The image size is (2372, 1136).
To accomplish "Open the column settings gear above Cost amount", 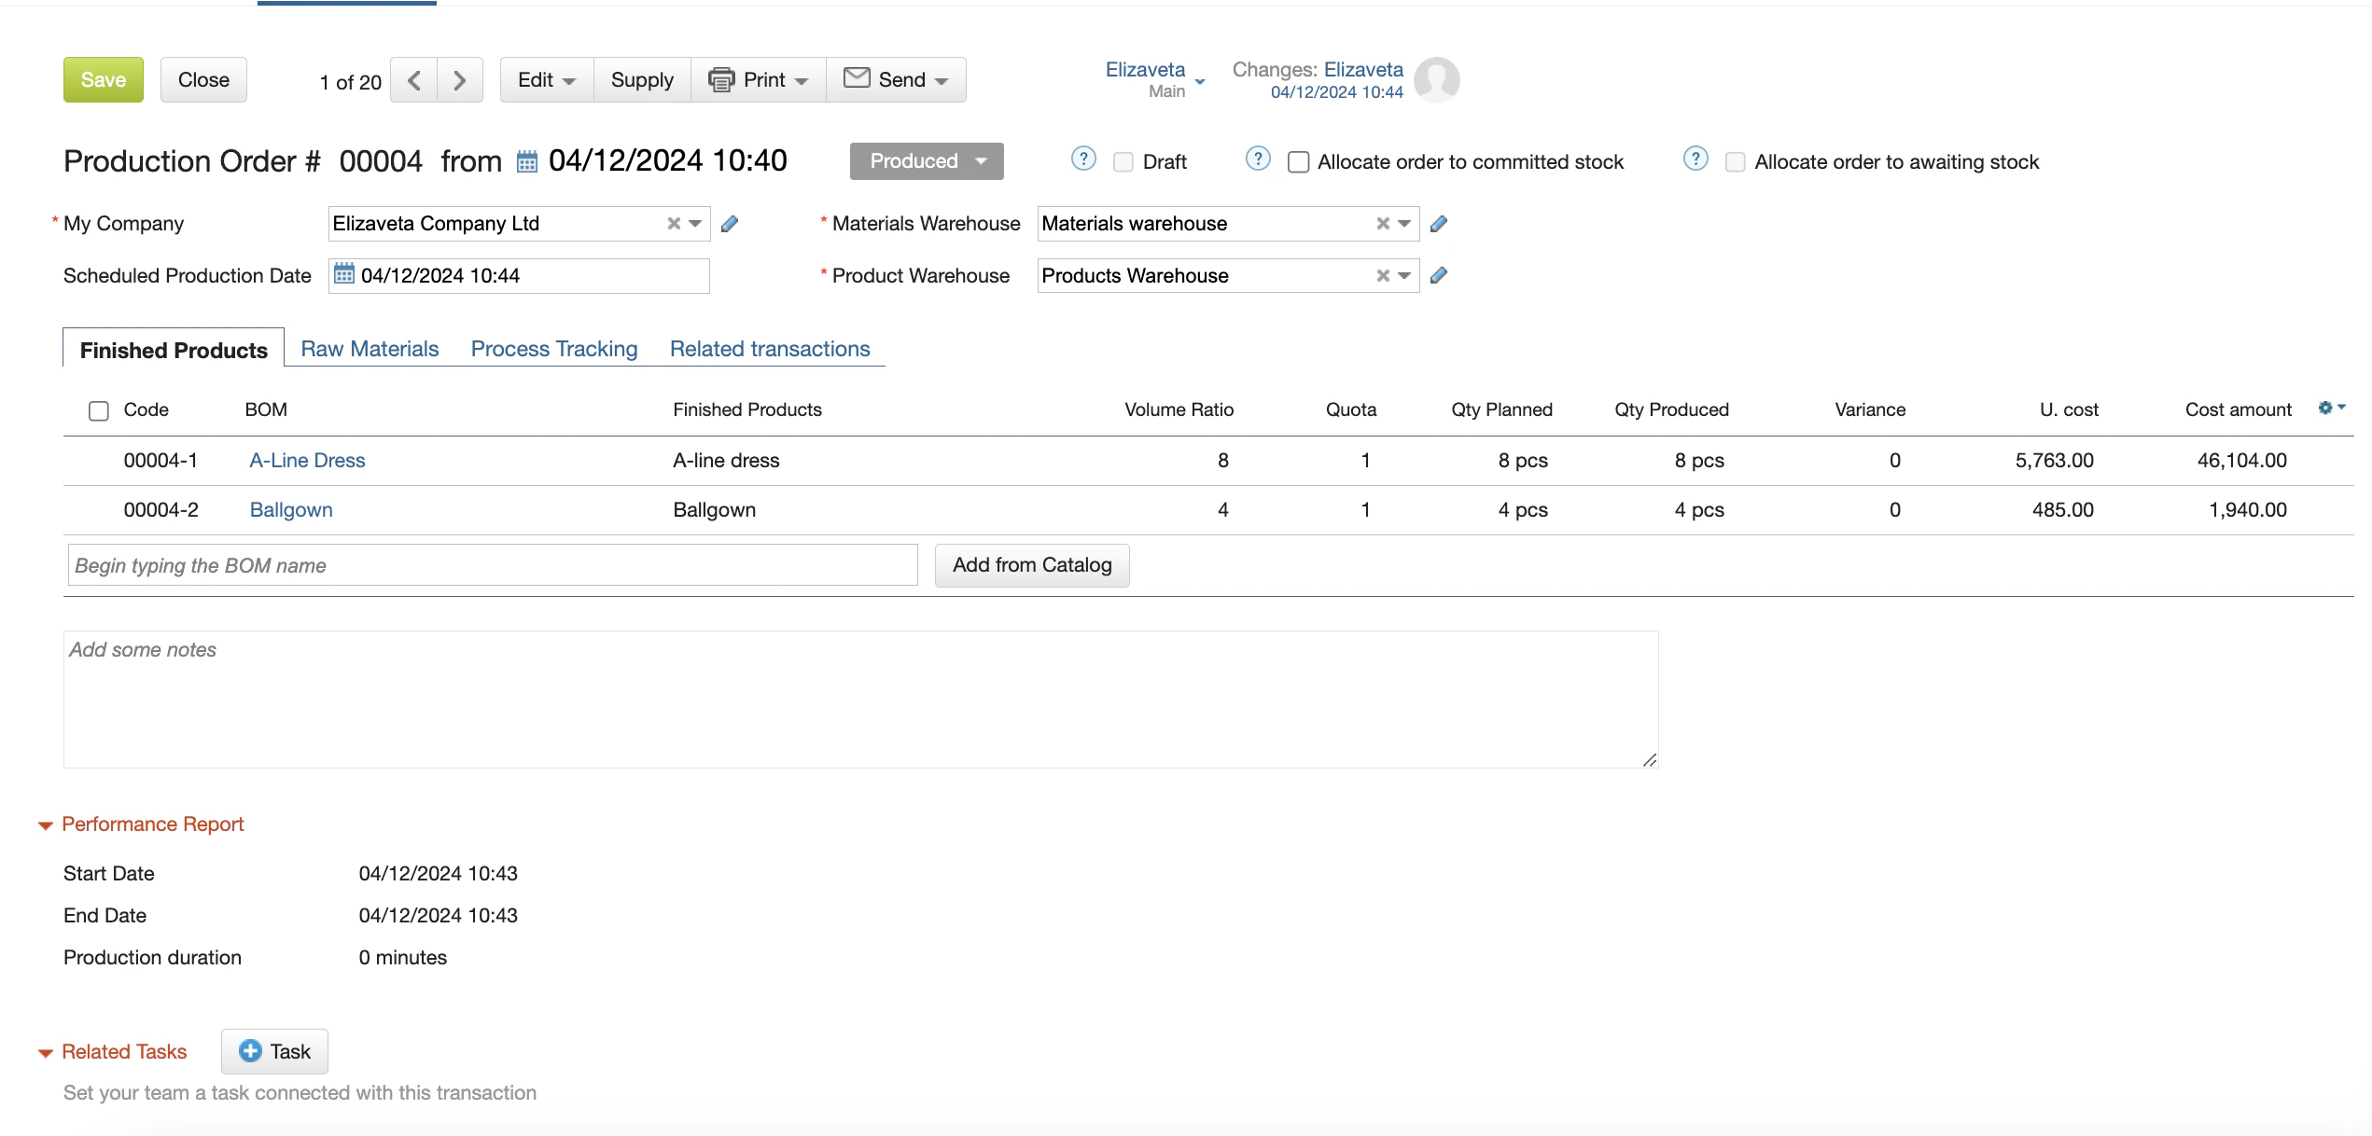I will (2326, 408).
